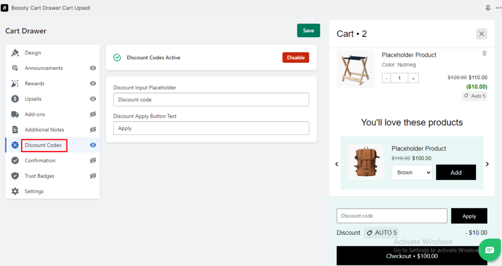Viewport: 502px width, 266px height.
Task: Click the Add-ons truck icon
Action: pyautogui.click(x=15, y=114)
